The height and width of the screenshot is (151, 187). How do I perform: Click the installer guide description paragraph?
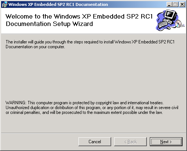pyautogui.click(x=90, y=44)
